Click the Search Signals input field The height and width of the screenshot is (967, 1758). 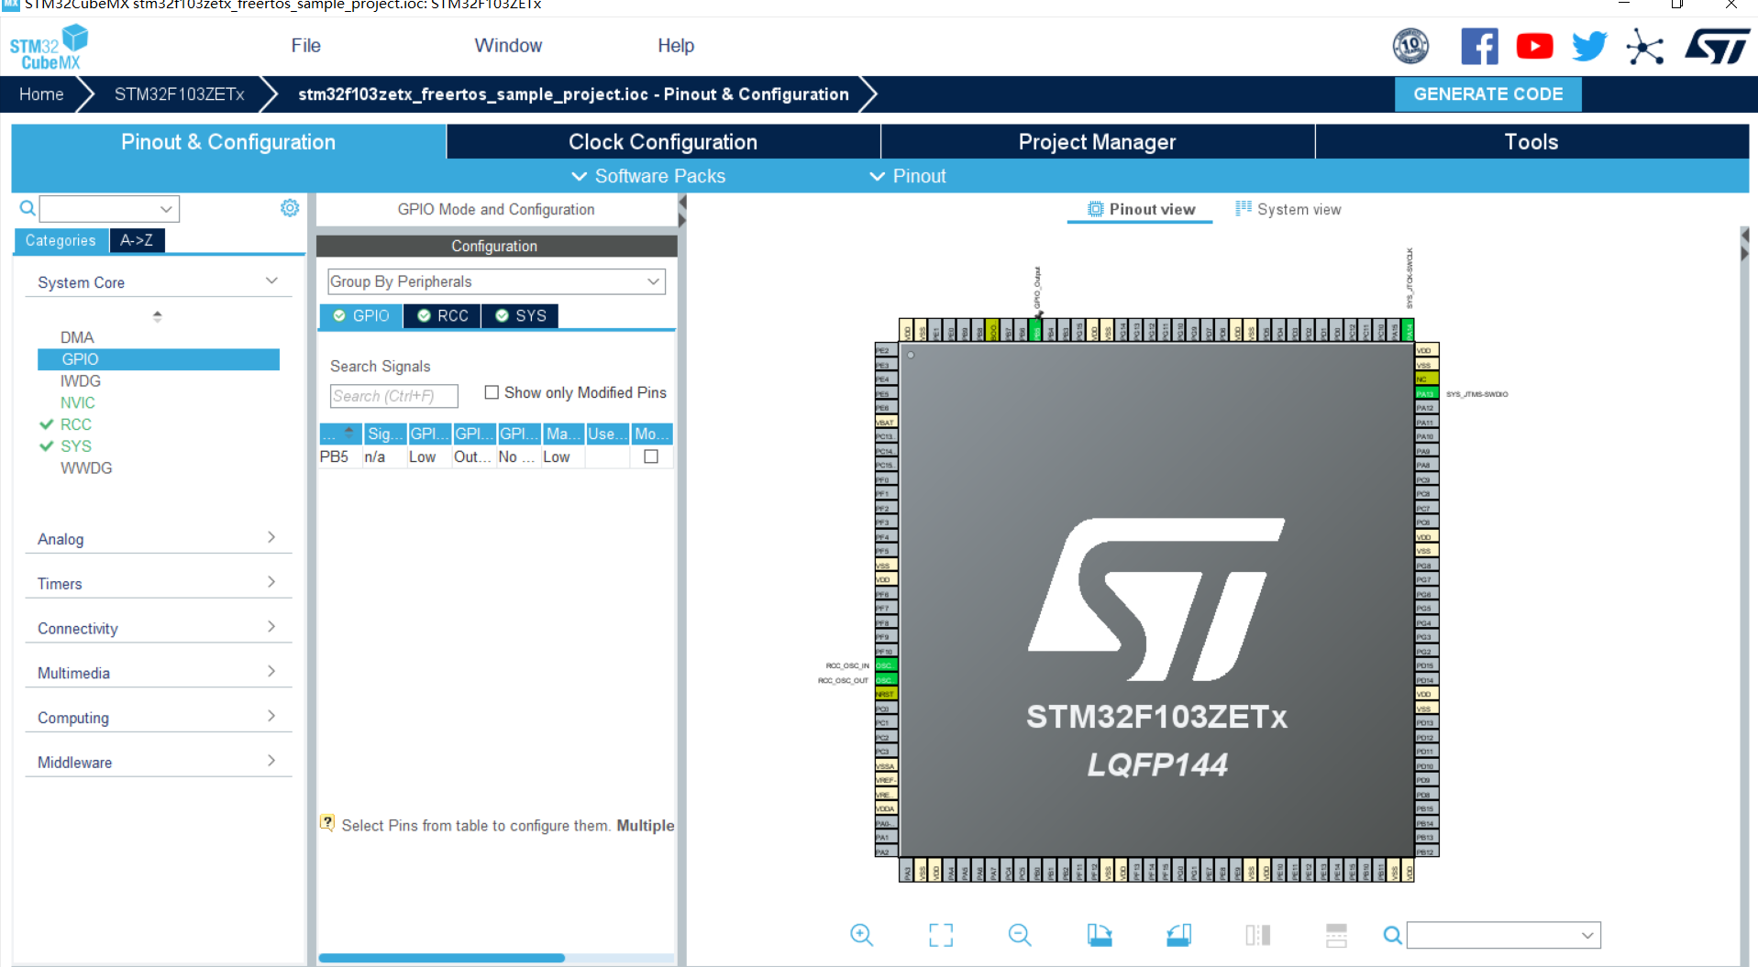[x=393, y=396]
